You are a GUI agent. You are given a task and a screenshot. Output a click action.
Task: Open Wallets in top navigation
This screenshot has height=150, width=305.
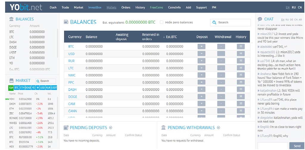click(x=111, y=7)
